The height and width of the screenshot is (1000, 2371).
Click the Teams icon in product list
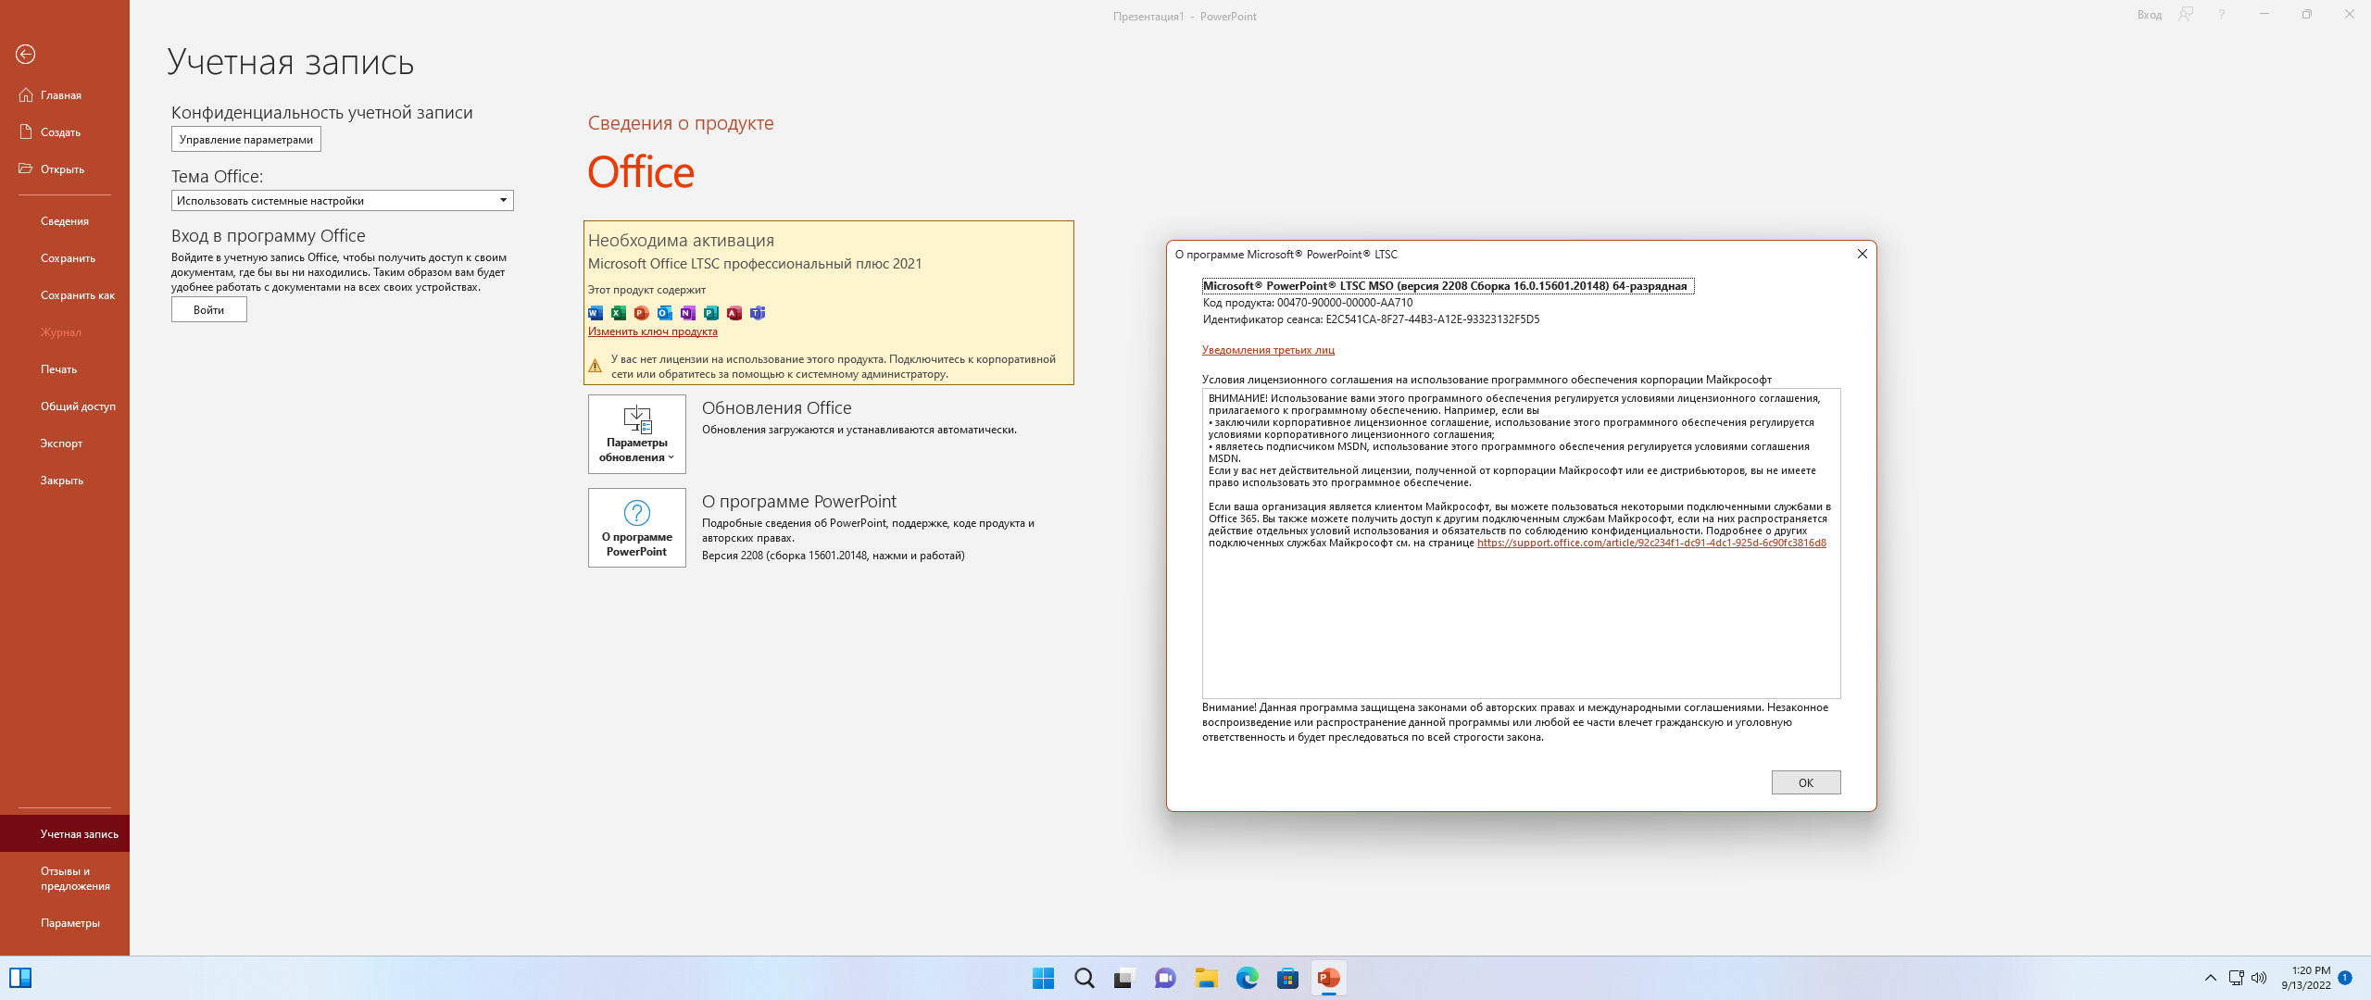click(758, 313)
